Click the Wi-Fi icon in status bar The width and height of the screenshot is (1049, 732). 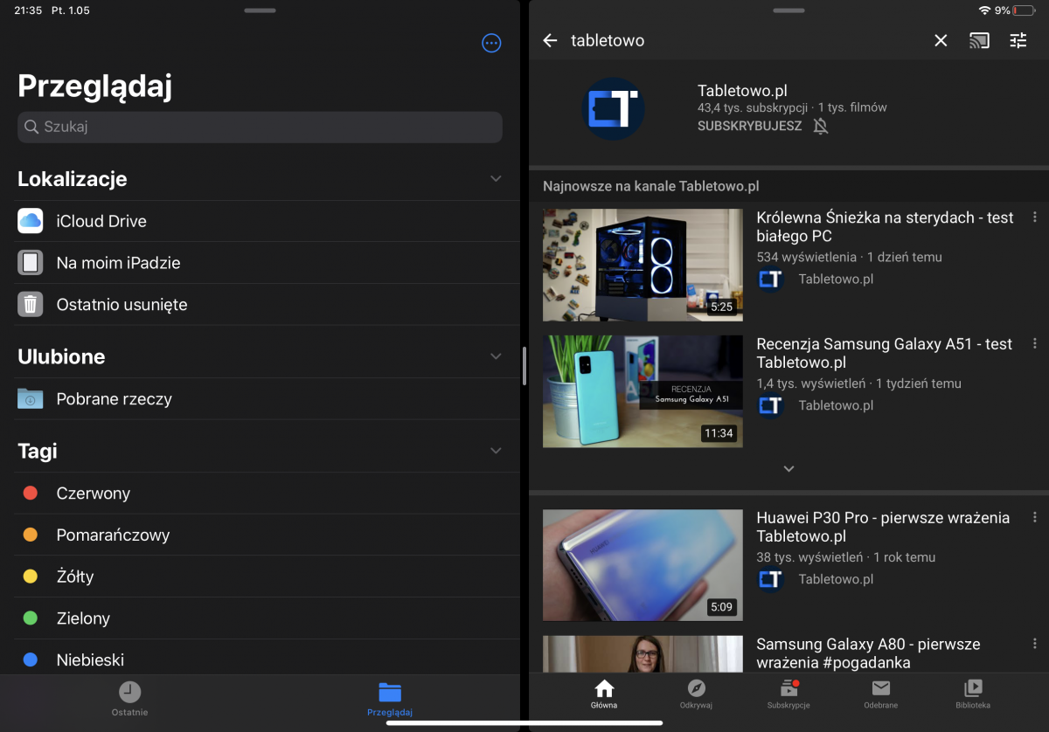[x=985, y=10]
